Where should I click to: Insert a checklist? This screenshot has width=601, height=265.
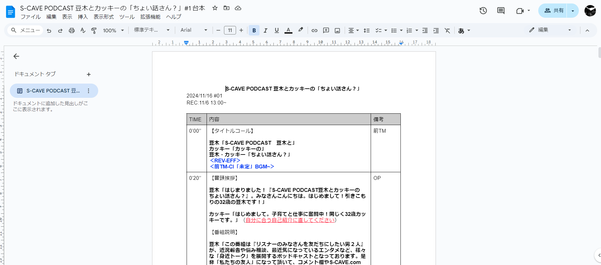click(x=378, y=30)
